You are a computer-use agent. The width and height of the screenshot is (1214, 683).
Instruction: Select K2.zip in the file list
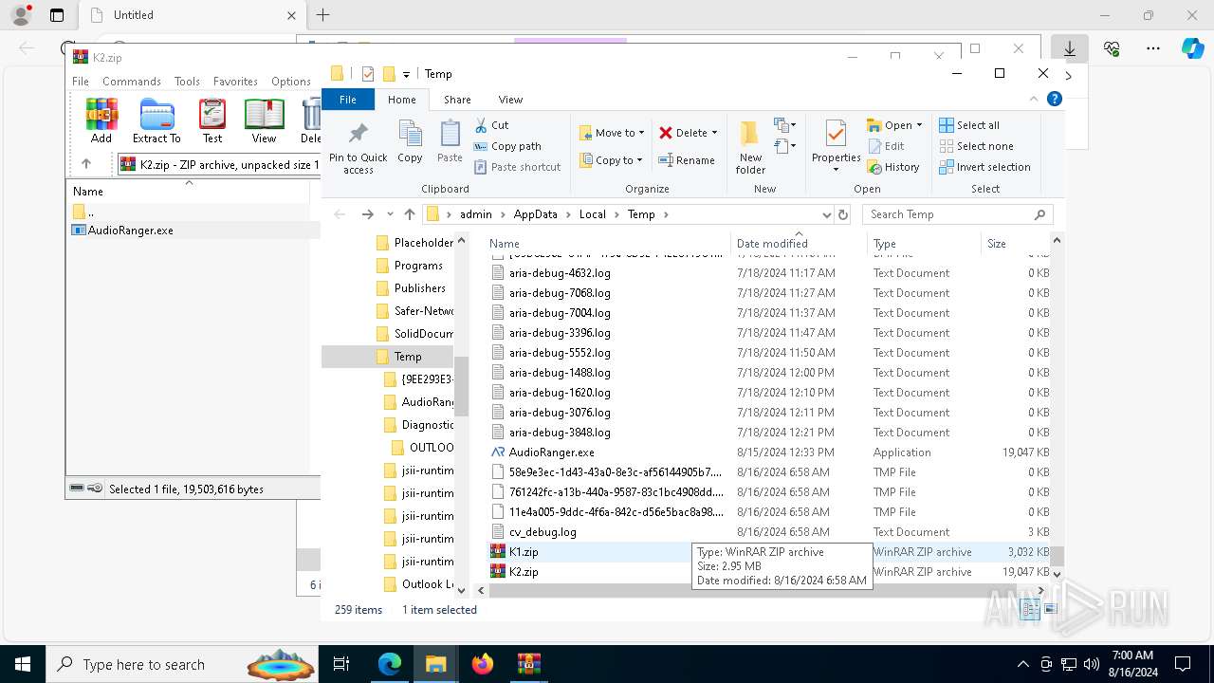click(x=524, y=572)
